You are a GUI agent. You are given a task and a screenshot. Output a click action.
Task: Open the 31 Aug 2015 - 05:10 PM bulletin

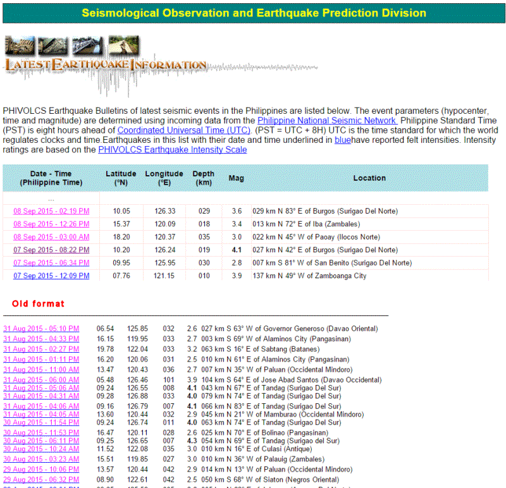pyautogui.click(x=41, y=329)
